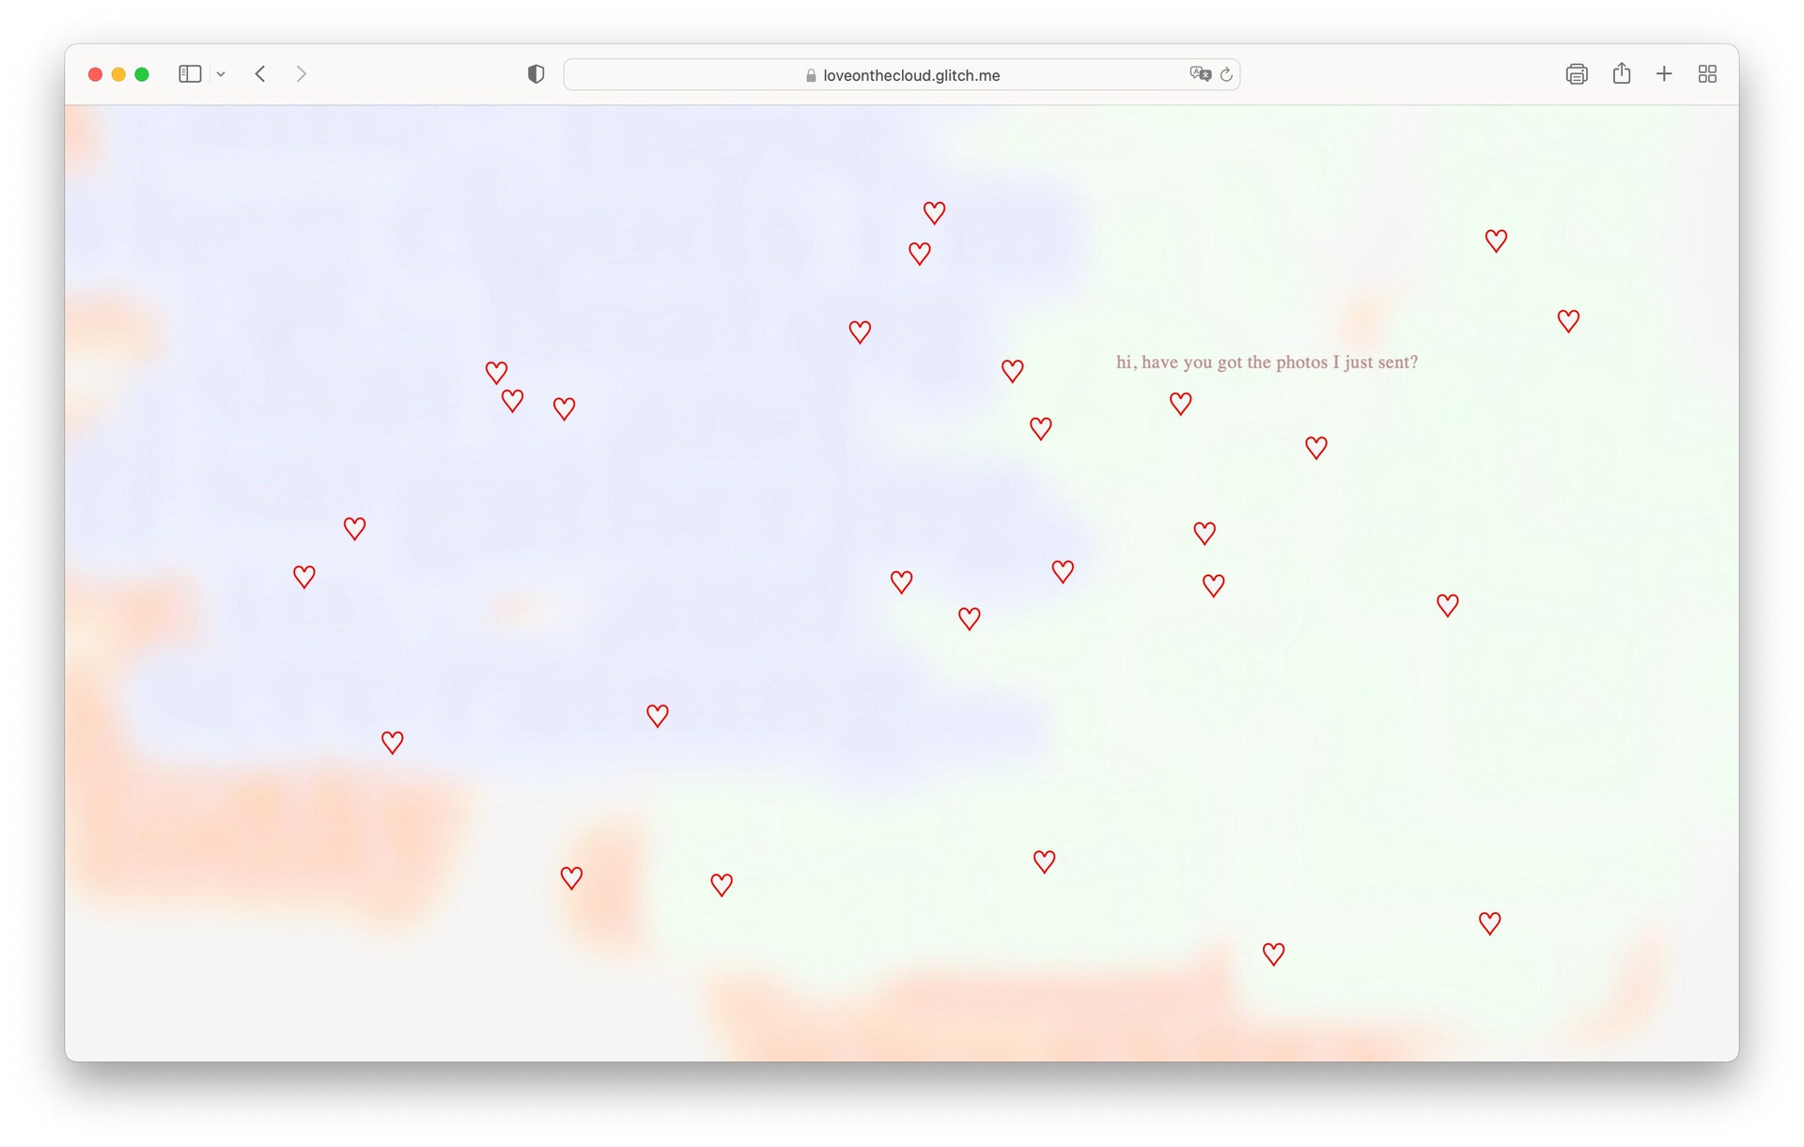The image size is (1804, 1147).
Task: Click the print icon in toolbar
Action: click(x=1577, y=74)
